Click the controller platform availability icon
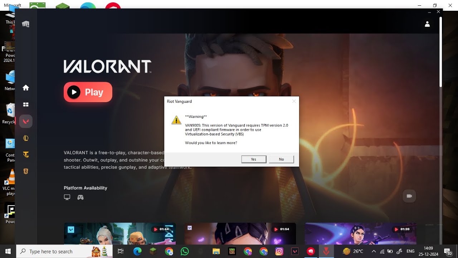This screenshot has width=458, height=258. click(x=81, y=197)
